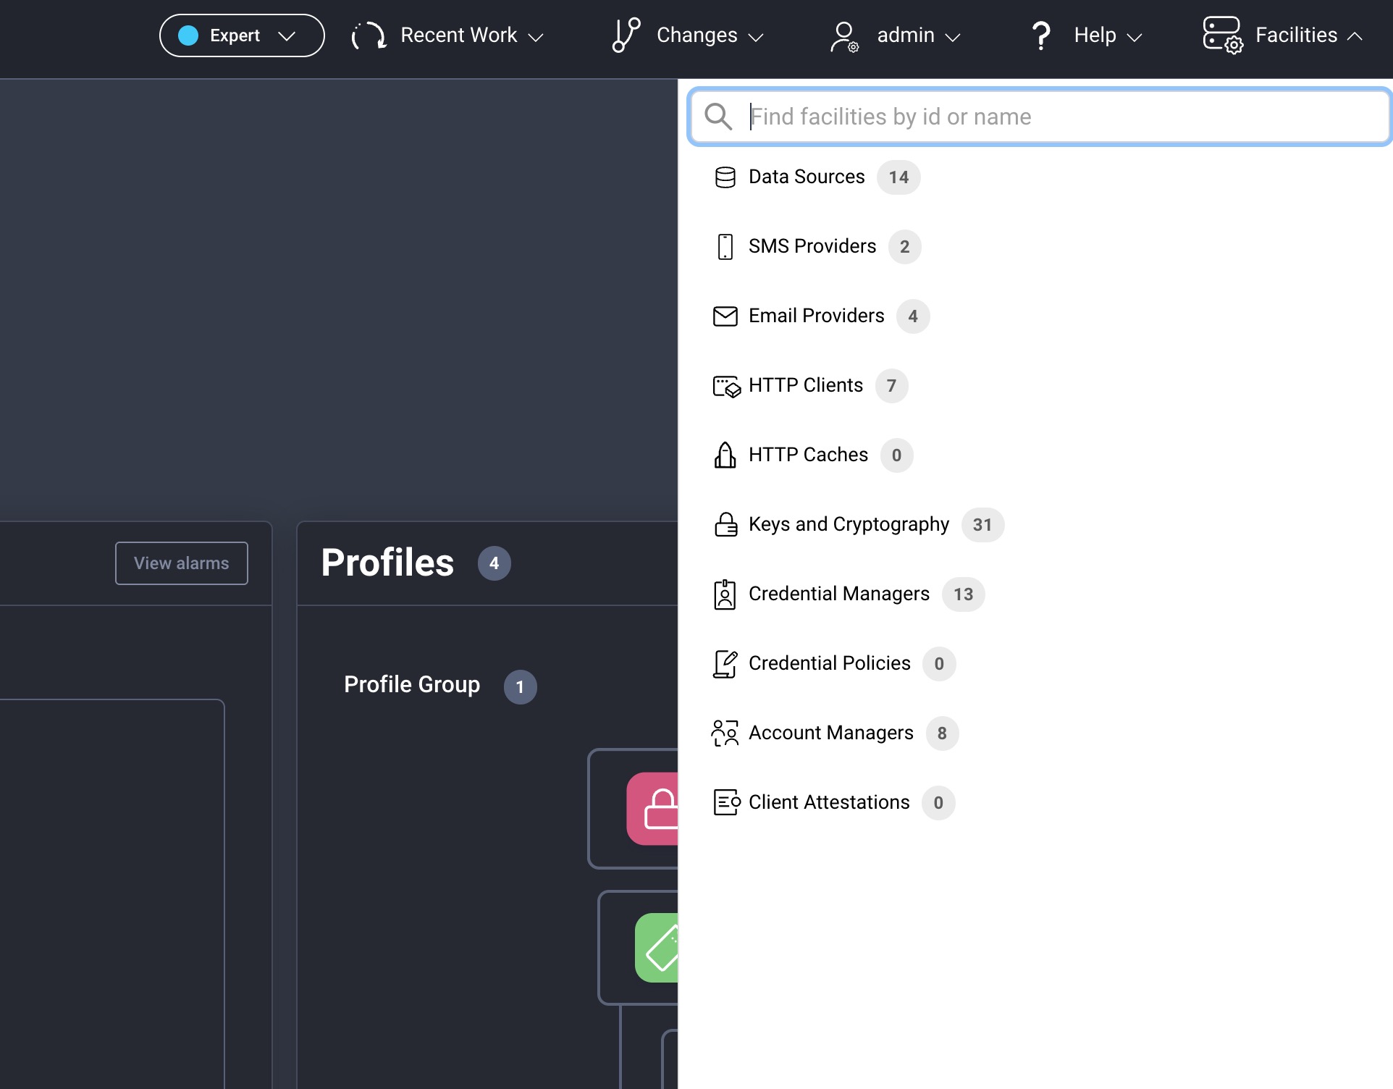Click the pink lock profile tile
The height and width of the screenshot is (1089, 1393).
click(653, 809)
